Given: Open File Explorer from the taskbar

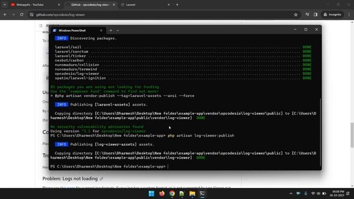Looking at the screenshot, I should point(192,193).
